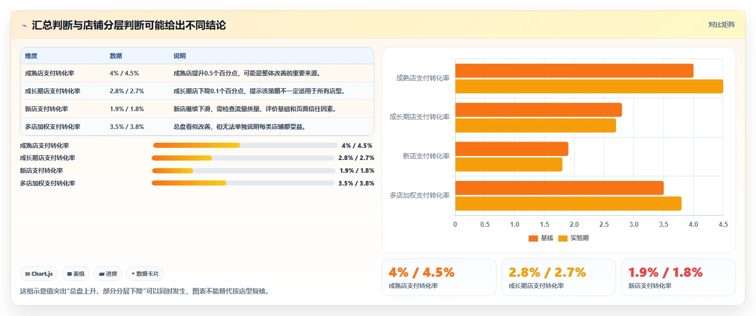Click 成长期店 baseline bar in chart
The image size is (756, 316).
tap(538, 110)
